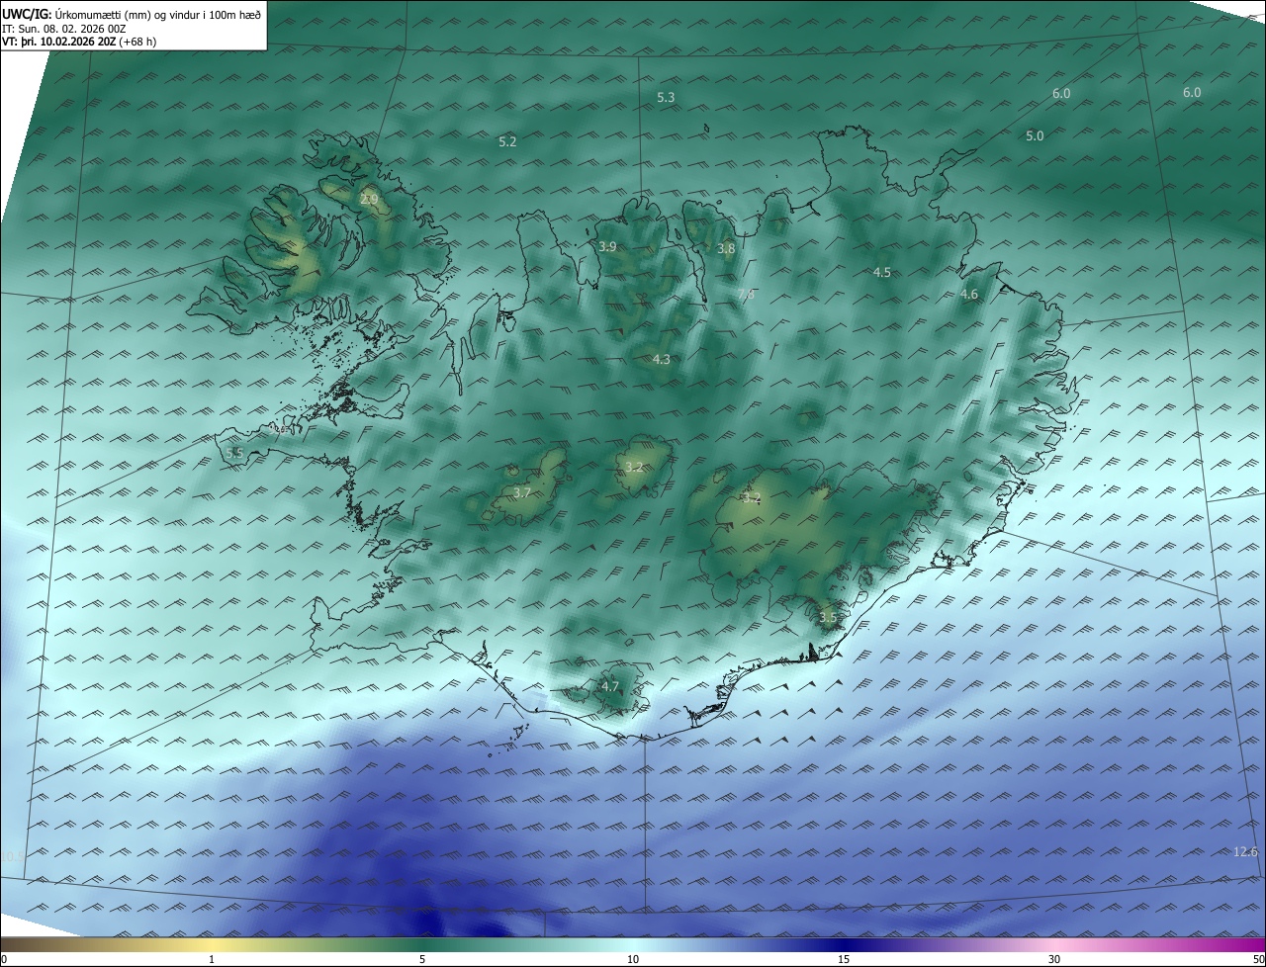Click the colorbar tick label 1
Screen dimensions: 1266x967
[x=212, y=959]
